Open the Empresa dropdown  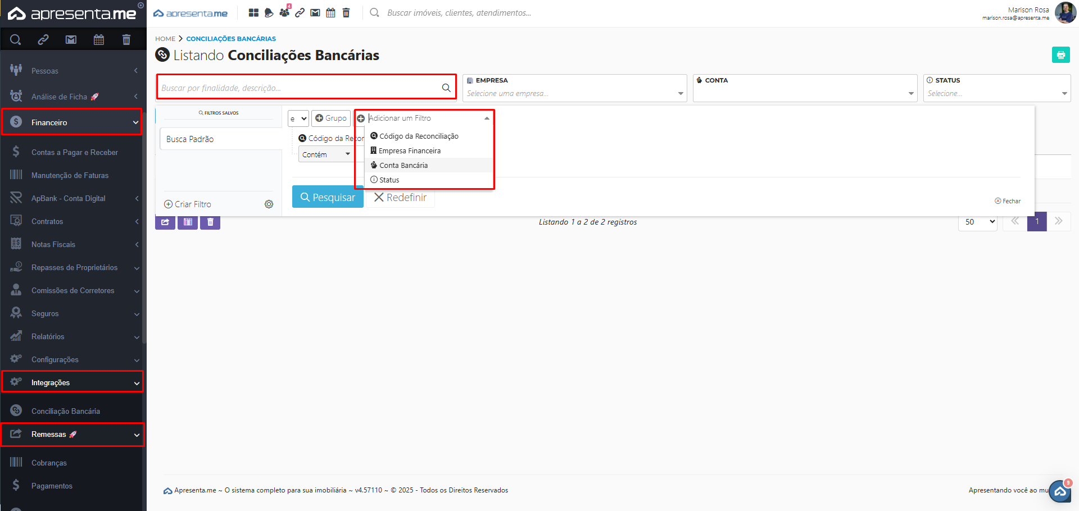point(574,93)
